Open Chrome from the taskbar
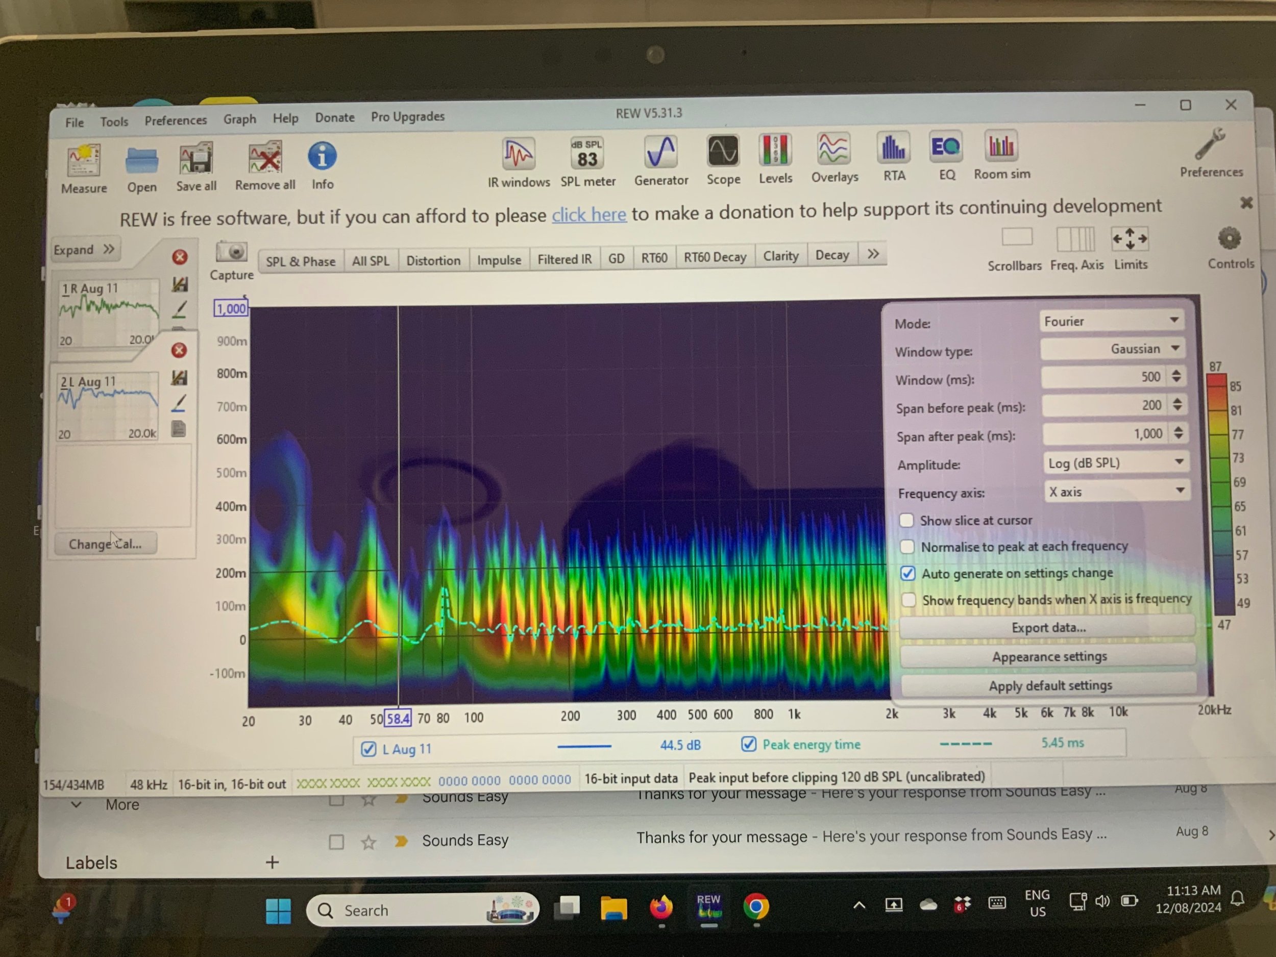Screen dimensions: 1276x957 (756, 907)
